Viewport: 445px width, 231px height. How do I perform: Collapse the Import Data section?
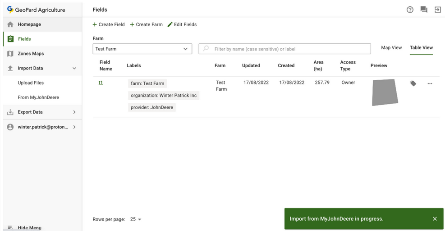point(74,69)
